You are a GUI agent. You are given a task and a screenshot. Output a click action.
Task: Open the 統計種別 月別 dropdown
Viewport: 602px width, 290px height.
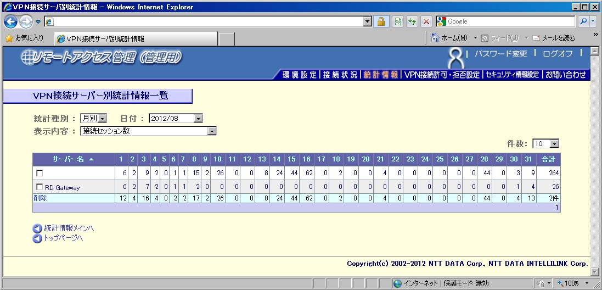(93, 118)
